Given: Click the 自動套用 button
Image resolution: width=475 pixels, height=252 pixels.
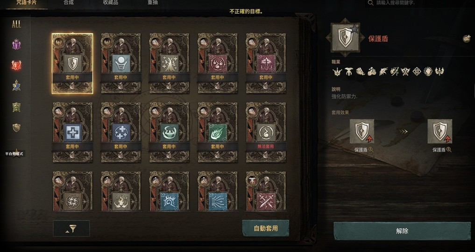Looking at the screenshot, I should 266,228.
